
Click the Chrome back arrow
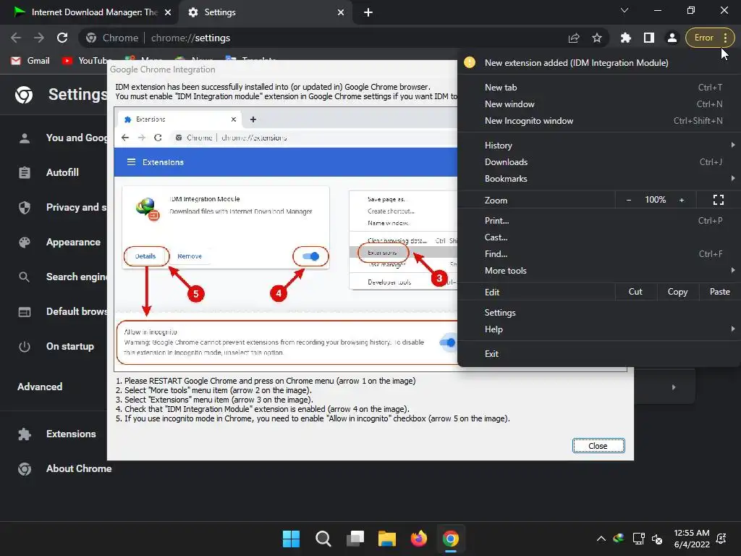(16, 38)
